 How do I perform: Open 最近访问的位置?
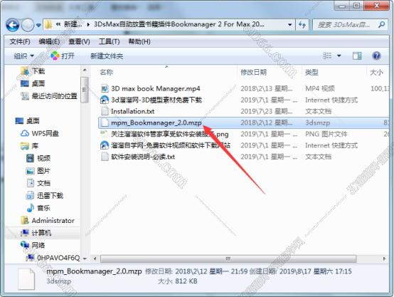[54, 96]
